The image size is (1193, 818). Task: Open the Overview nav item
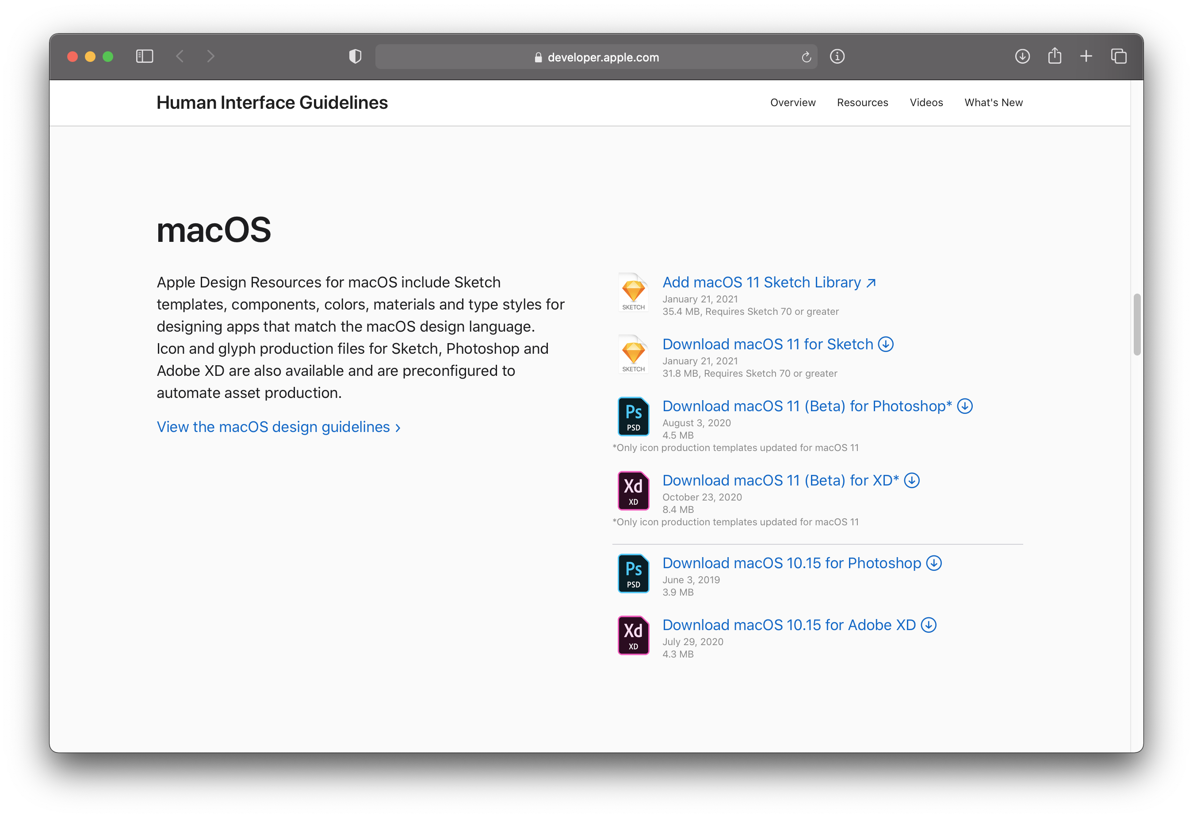click(x=792, y=103)
